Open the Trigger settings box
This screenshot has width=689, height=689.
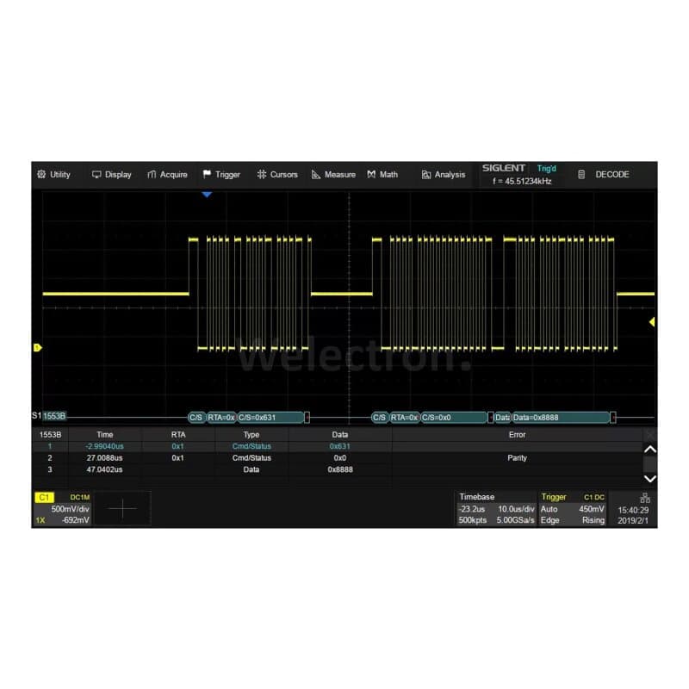572,508
